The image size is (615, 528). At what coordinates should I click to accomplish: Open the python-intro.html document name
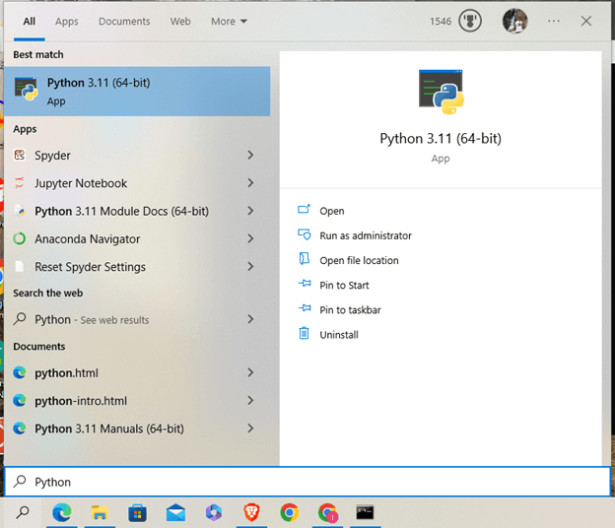pos(81,401)
